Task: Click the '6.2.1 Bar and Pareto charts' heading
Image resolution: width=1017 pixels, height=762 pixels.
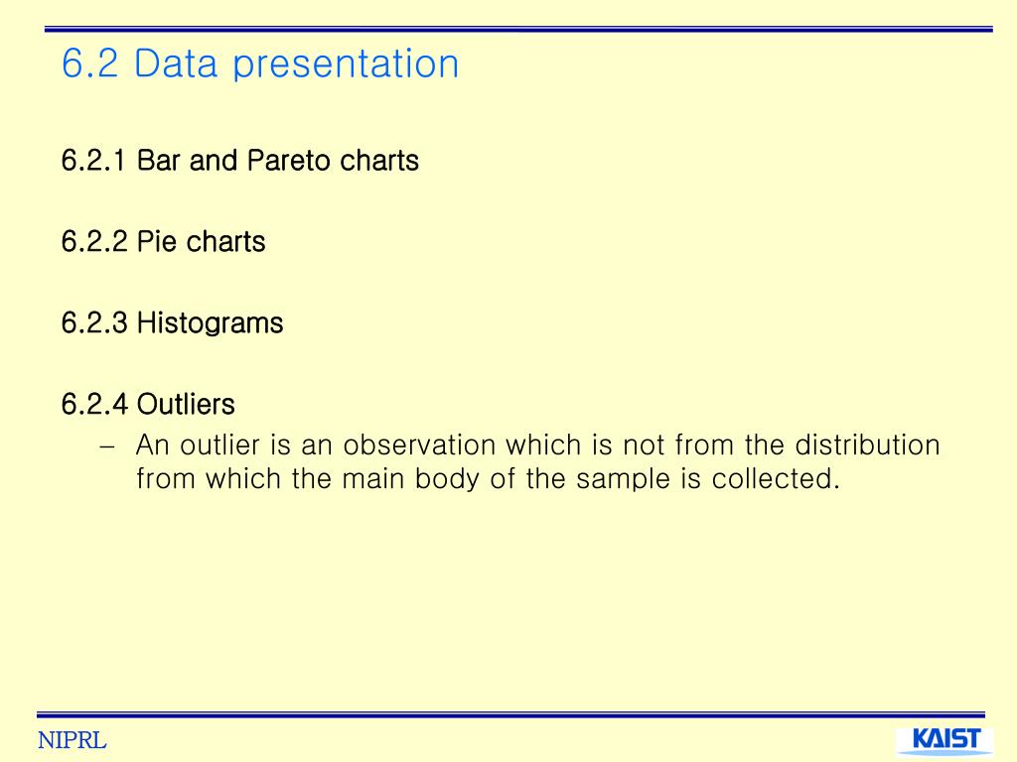Action: (240, 161)
